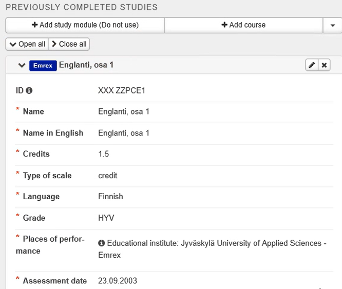This screenshot has height=289, width=342.
Task: Click Add study module (Do not use)
Action: [x=85, y=25]
